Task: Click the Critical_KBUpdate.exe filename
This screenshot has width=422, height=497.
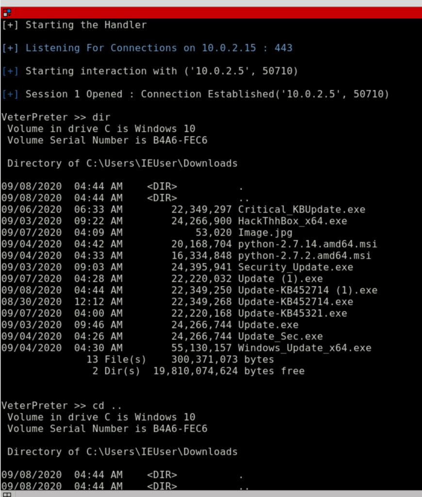Action: pos(302,210)
